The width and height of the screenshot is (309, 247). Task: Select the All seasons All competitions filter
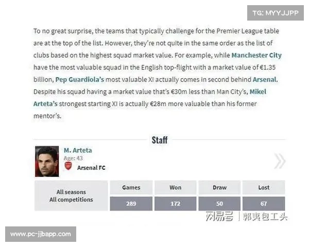tap(71, 196)
